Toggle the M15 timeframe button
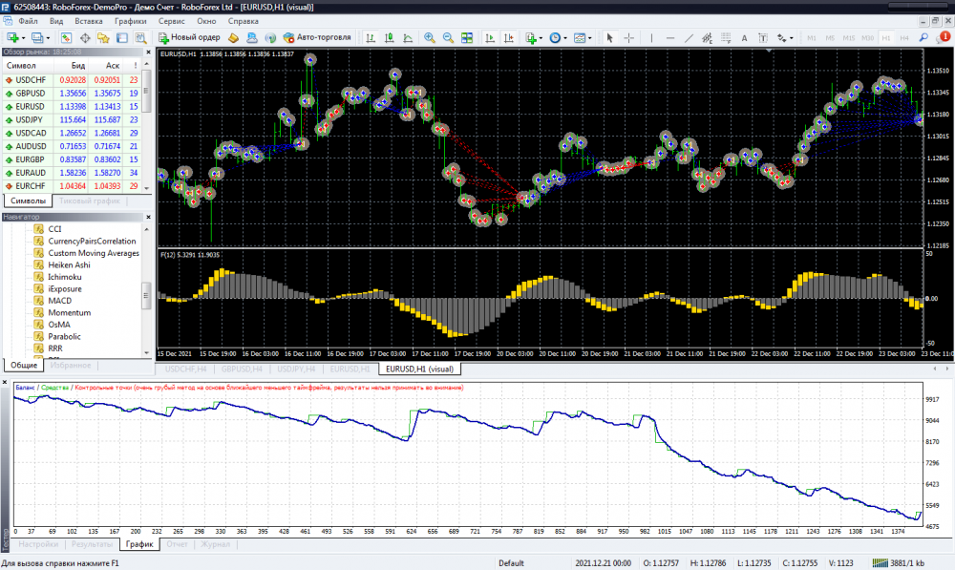Screen dimensions: 955x570 847,38
